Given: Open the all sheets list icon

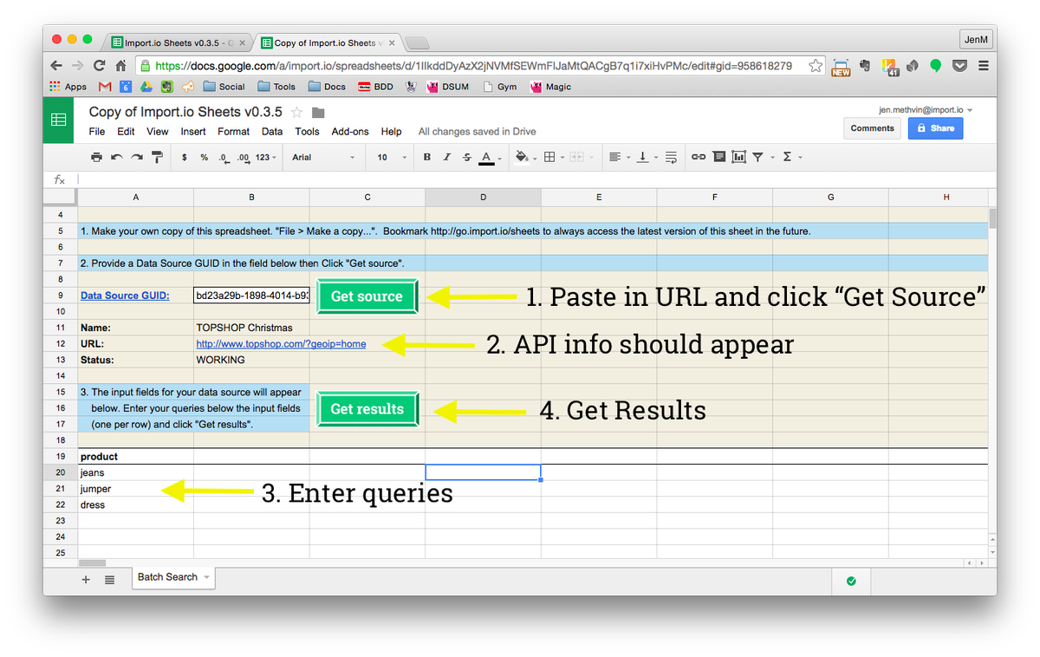Looking at the screenshot, I should [110, 580].
